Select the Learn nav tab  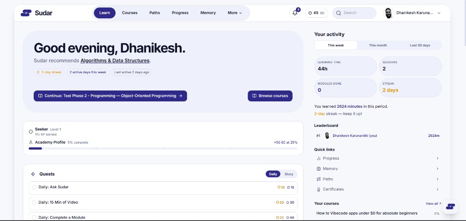point(105,13)
